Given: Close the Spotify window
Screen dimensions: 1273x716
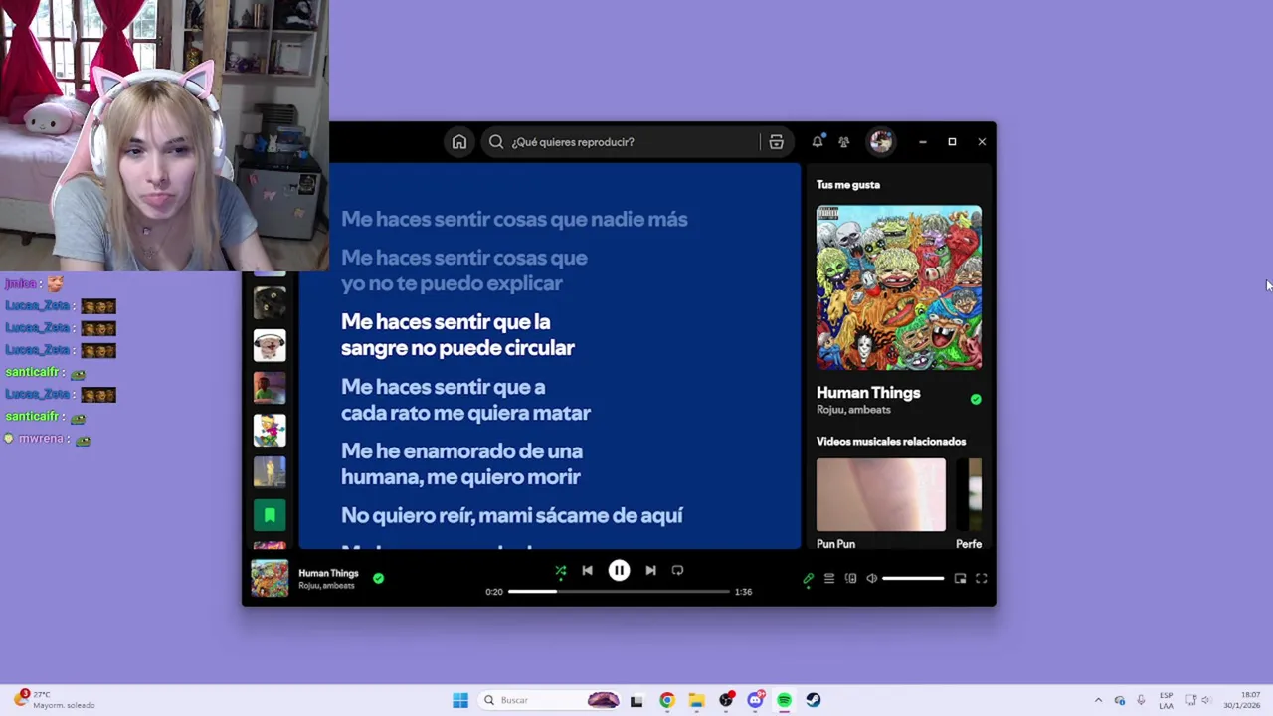Looking at the screenshot, I should (x=982, y=142).
